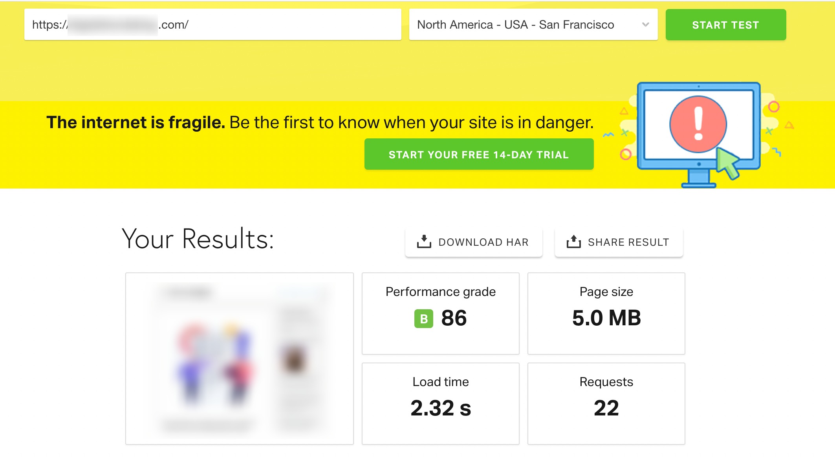Click the Load time result card
This screenshot has width=835, height=457.
(x=441, y=403)
